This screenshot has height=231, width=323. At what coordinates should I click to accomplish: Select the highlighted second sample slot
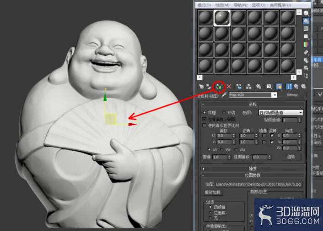click(222, 18)
